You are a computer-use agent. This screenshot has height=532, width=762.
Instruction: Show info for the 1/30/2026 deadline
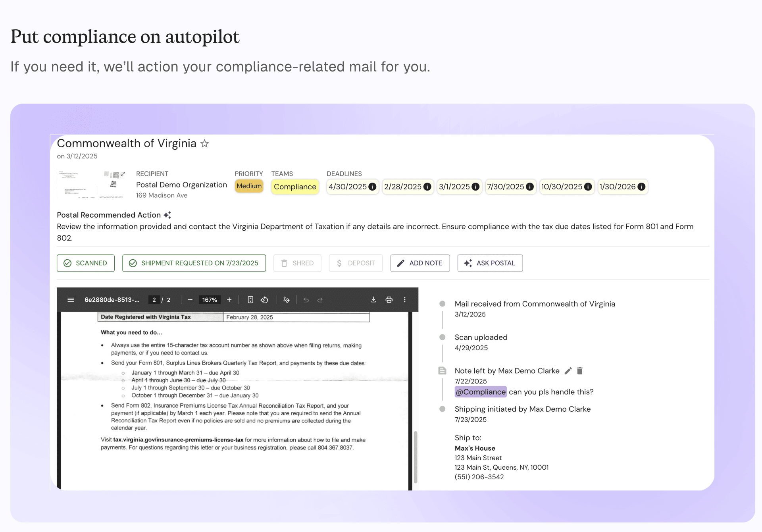coord(641,187)
